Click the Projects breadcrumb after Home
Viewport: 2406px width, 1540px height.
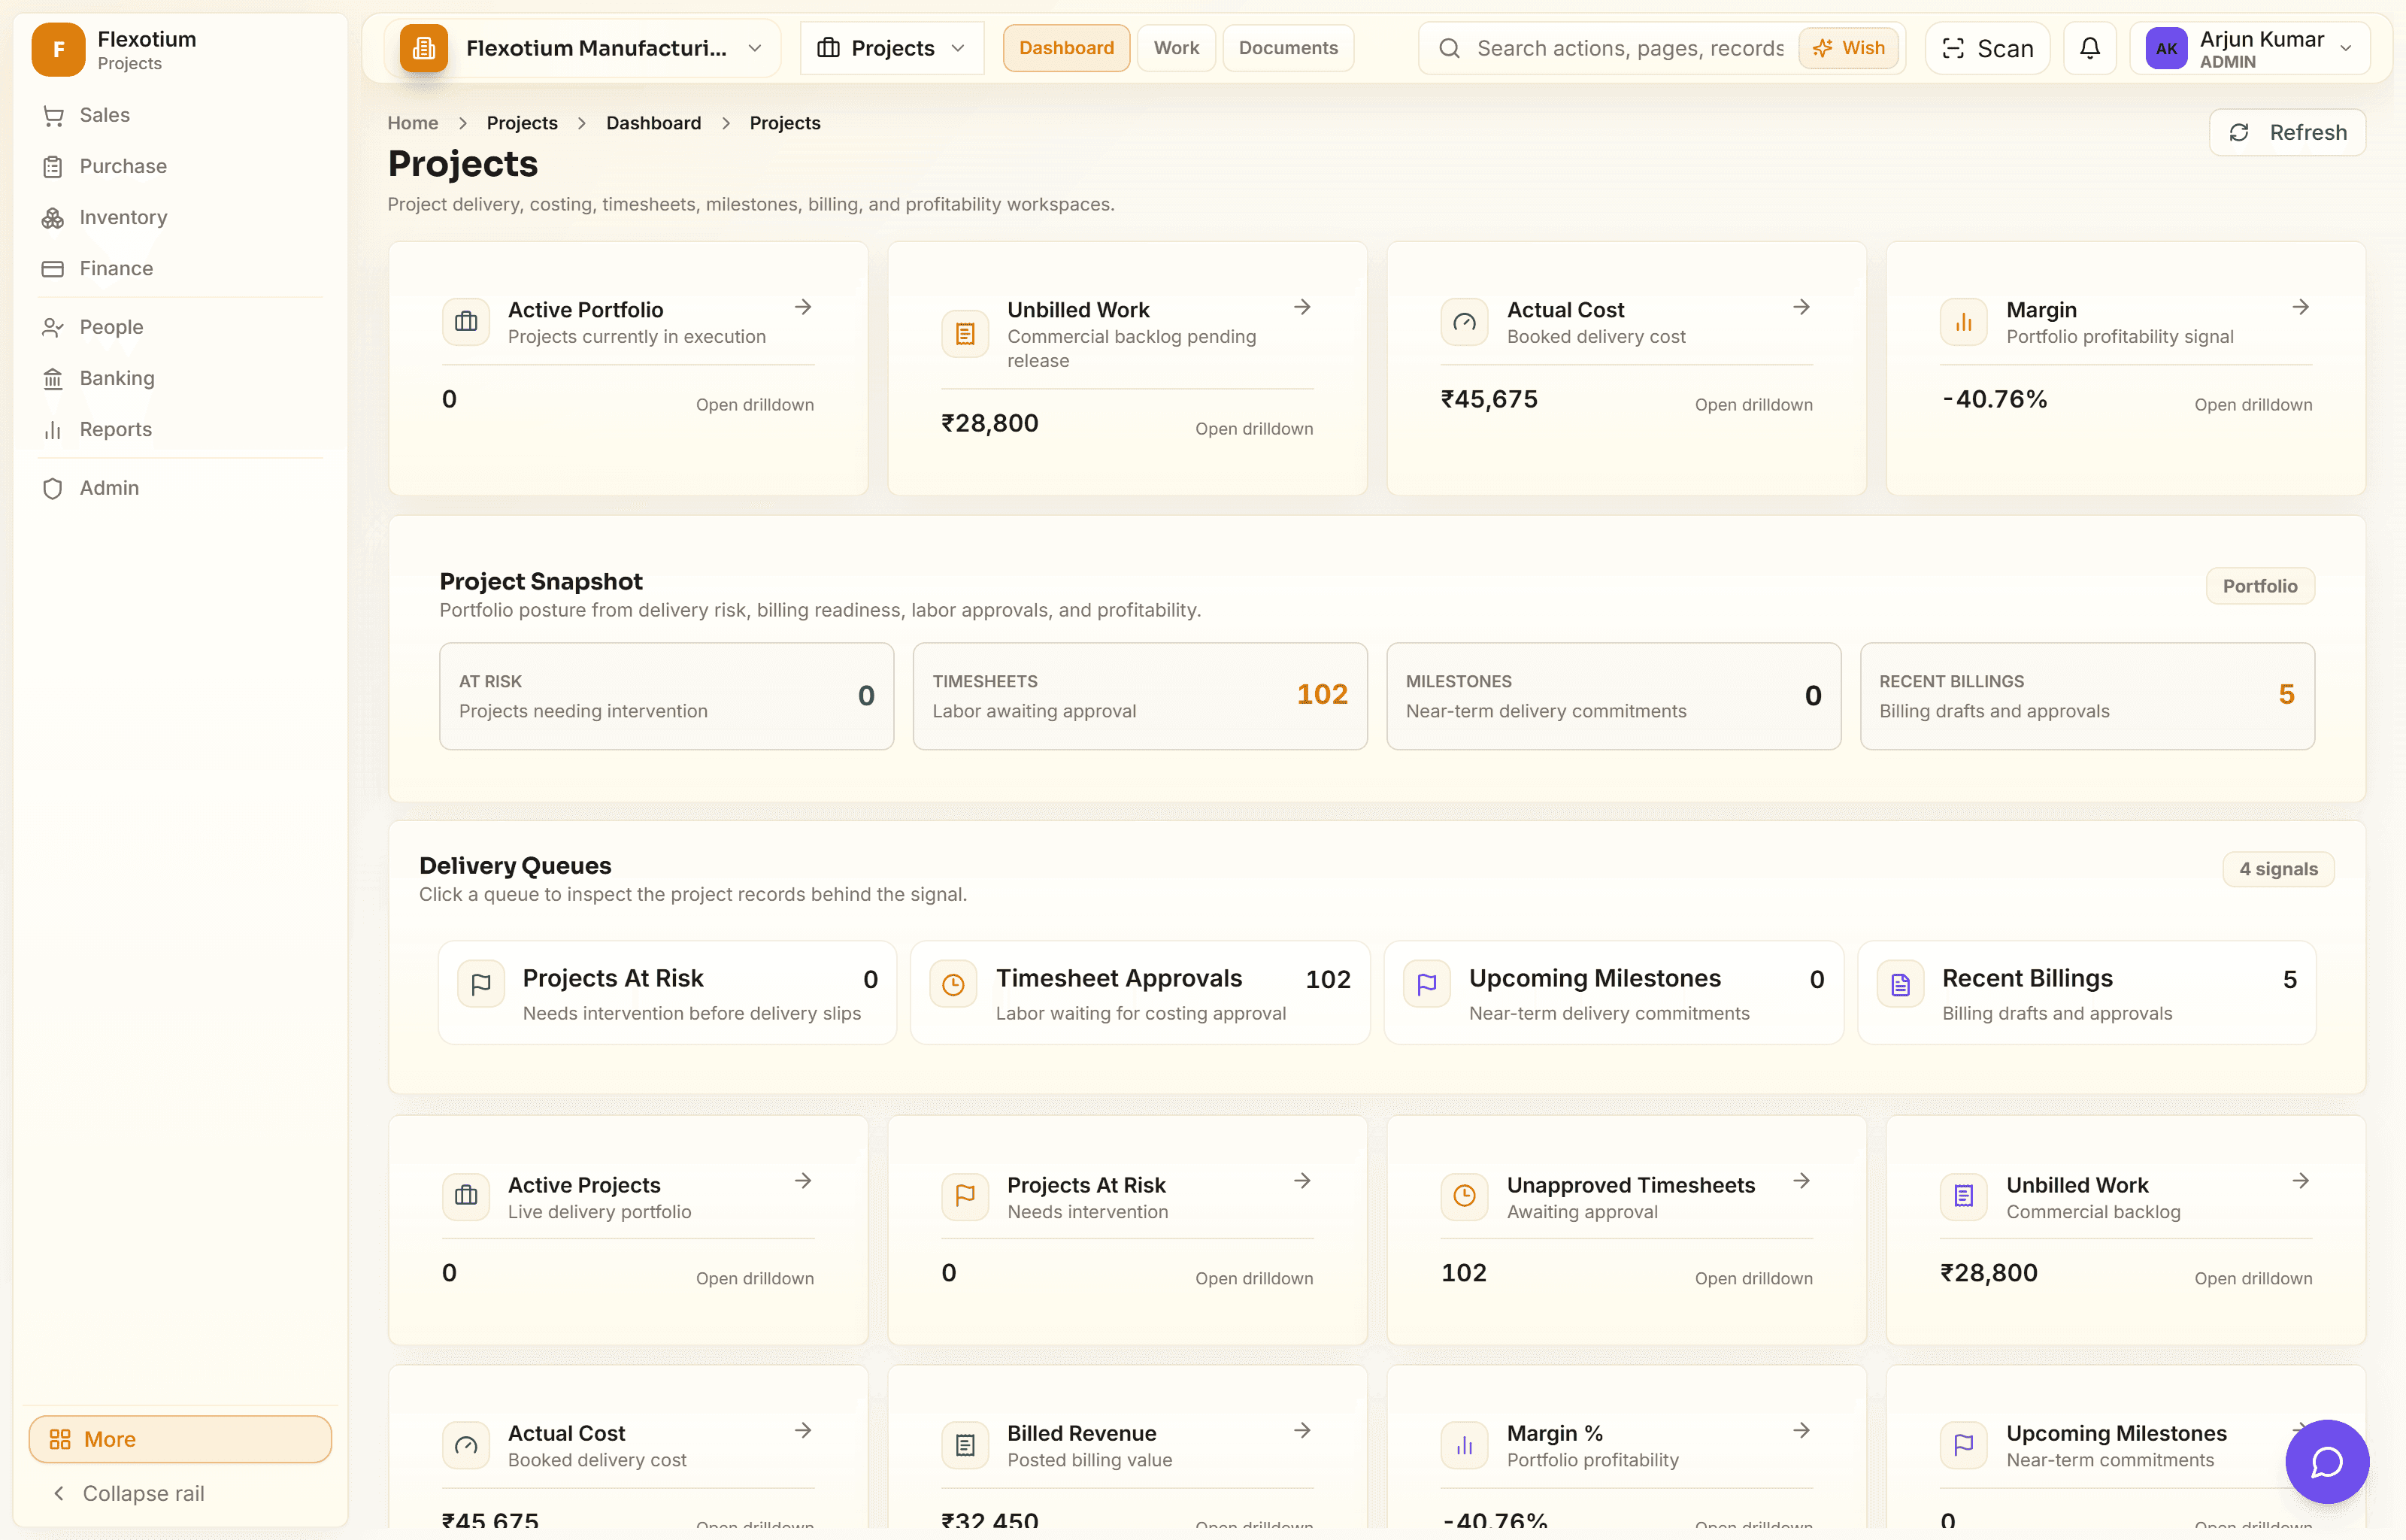coord(522,123)
